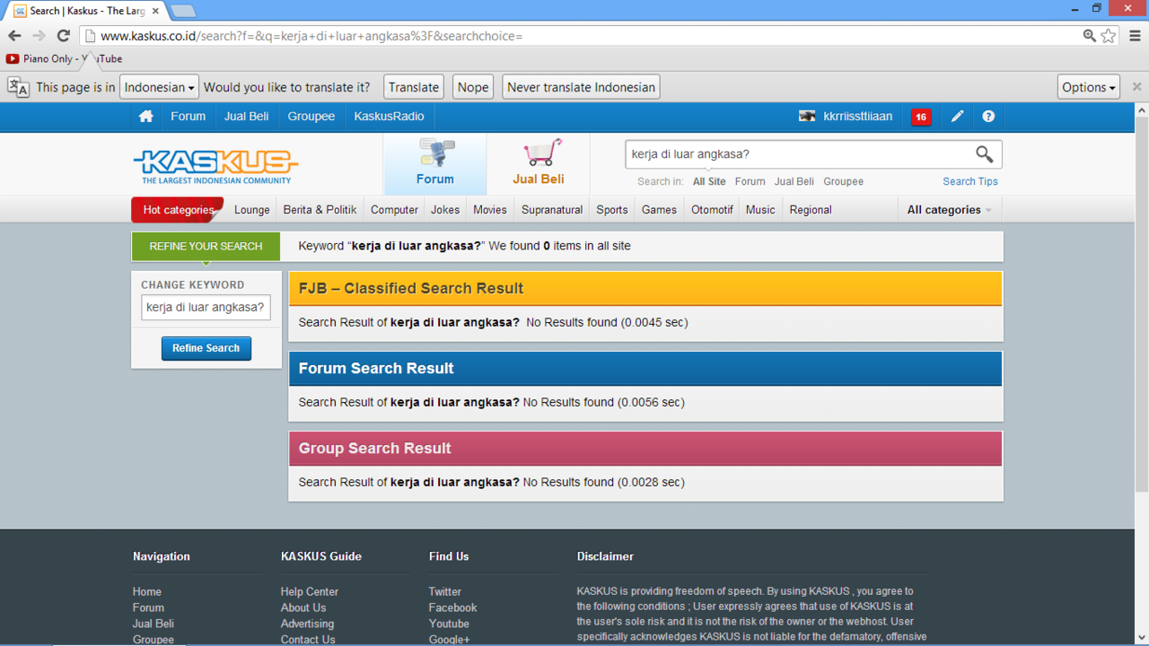Set search scope to Forum
Viewport: 1149px width, 646px height.
[750, 181]
